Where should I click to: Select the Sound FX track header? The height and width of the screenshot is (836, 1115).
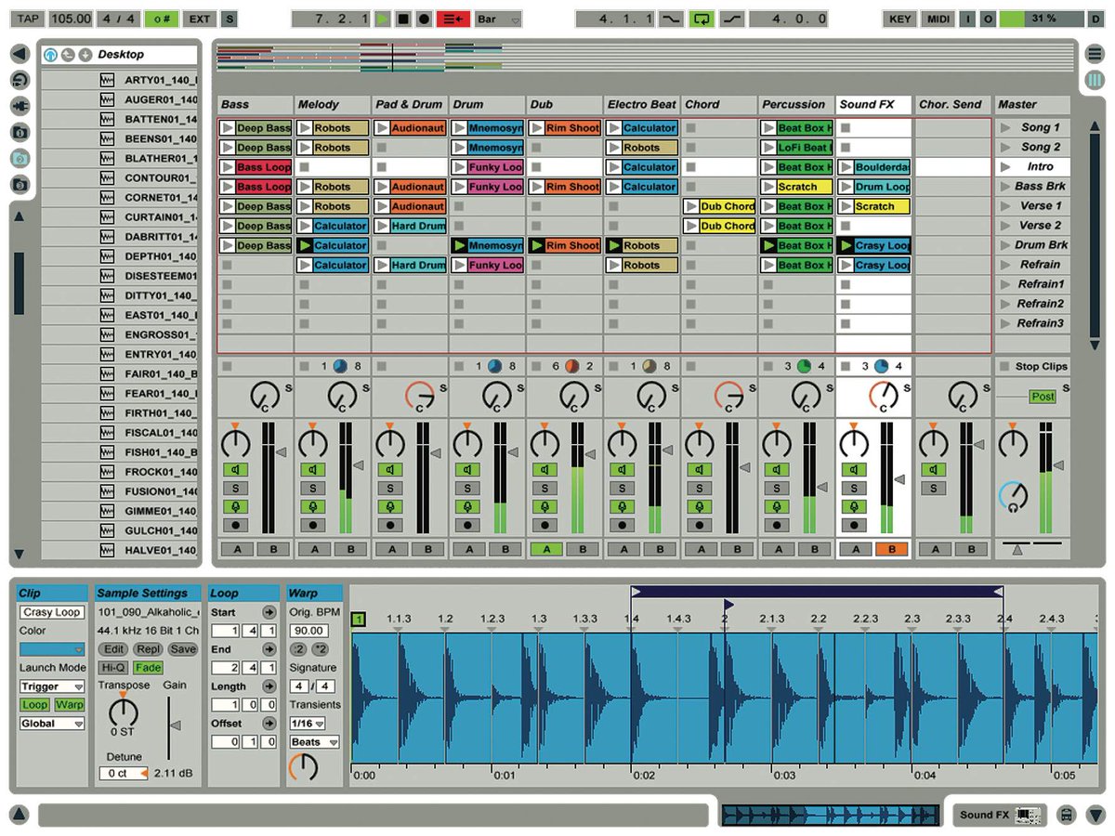[x=873, y=104]
